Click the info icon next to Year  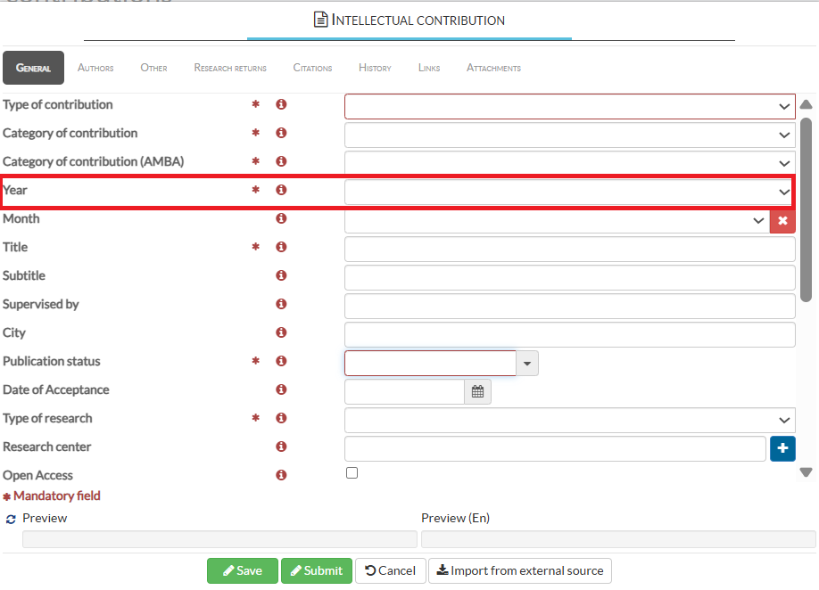(281, 191)
